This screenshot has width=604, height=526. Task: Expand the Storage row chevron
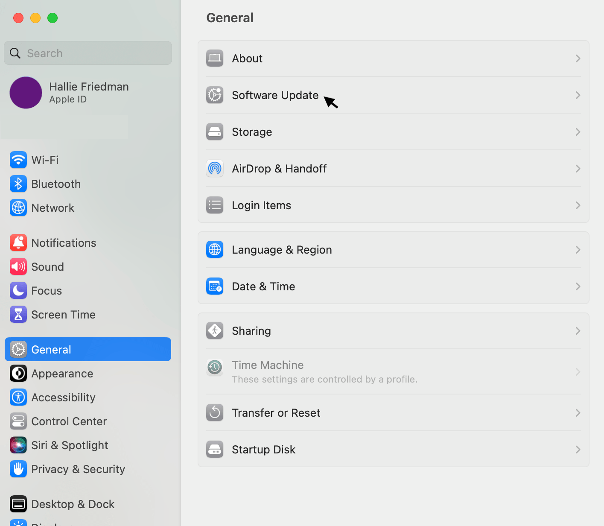[578, 132]
